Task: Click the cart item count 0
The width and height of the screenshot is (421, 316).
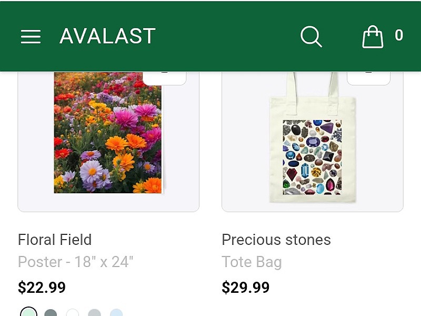Action: coord(399,35)
